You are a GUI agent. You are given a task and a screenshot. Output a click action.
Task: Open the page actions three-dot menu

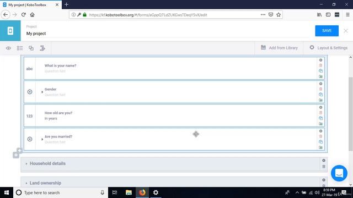(263, 15)
